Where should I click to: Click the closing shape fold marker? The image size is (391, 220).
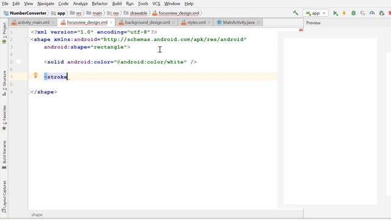click(x=28, y=92)
